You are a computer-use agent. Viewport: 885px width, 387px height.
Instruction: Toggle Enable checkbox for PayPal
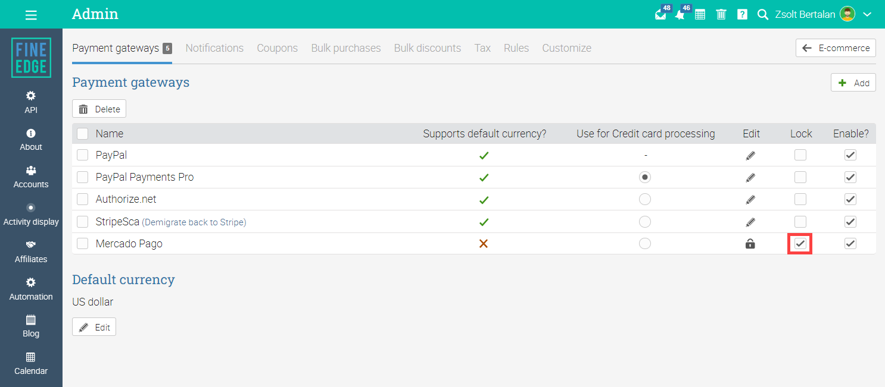(x=850, y=155)
